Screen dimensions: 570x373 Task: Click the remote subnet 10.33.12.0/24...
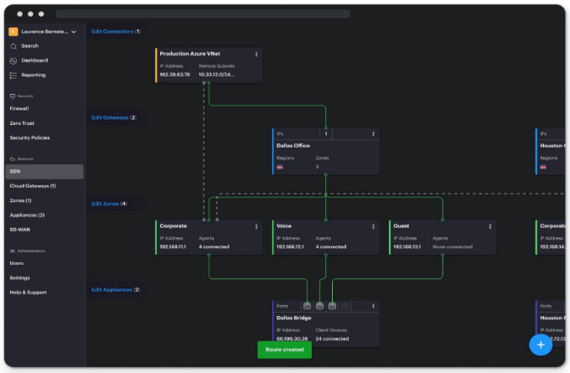216,75
